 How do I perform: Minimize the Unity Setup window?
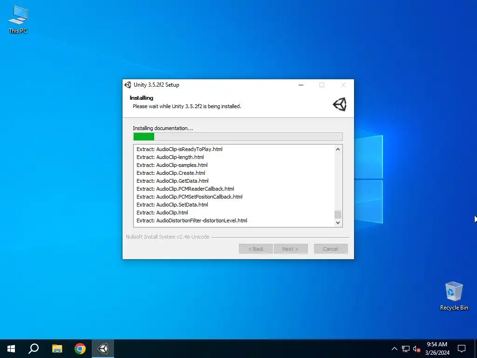click(301, 85)
